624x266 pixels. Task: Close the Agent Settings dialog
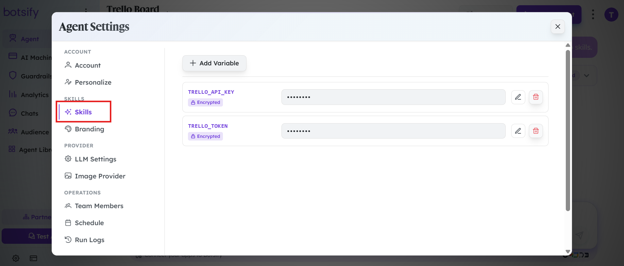[x=558, y=26]
